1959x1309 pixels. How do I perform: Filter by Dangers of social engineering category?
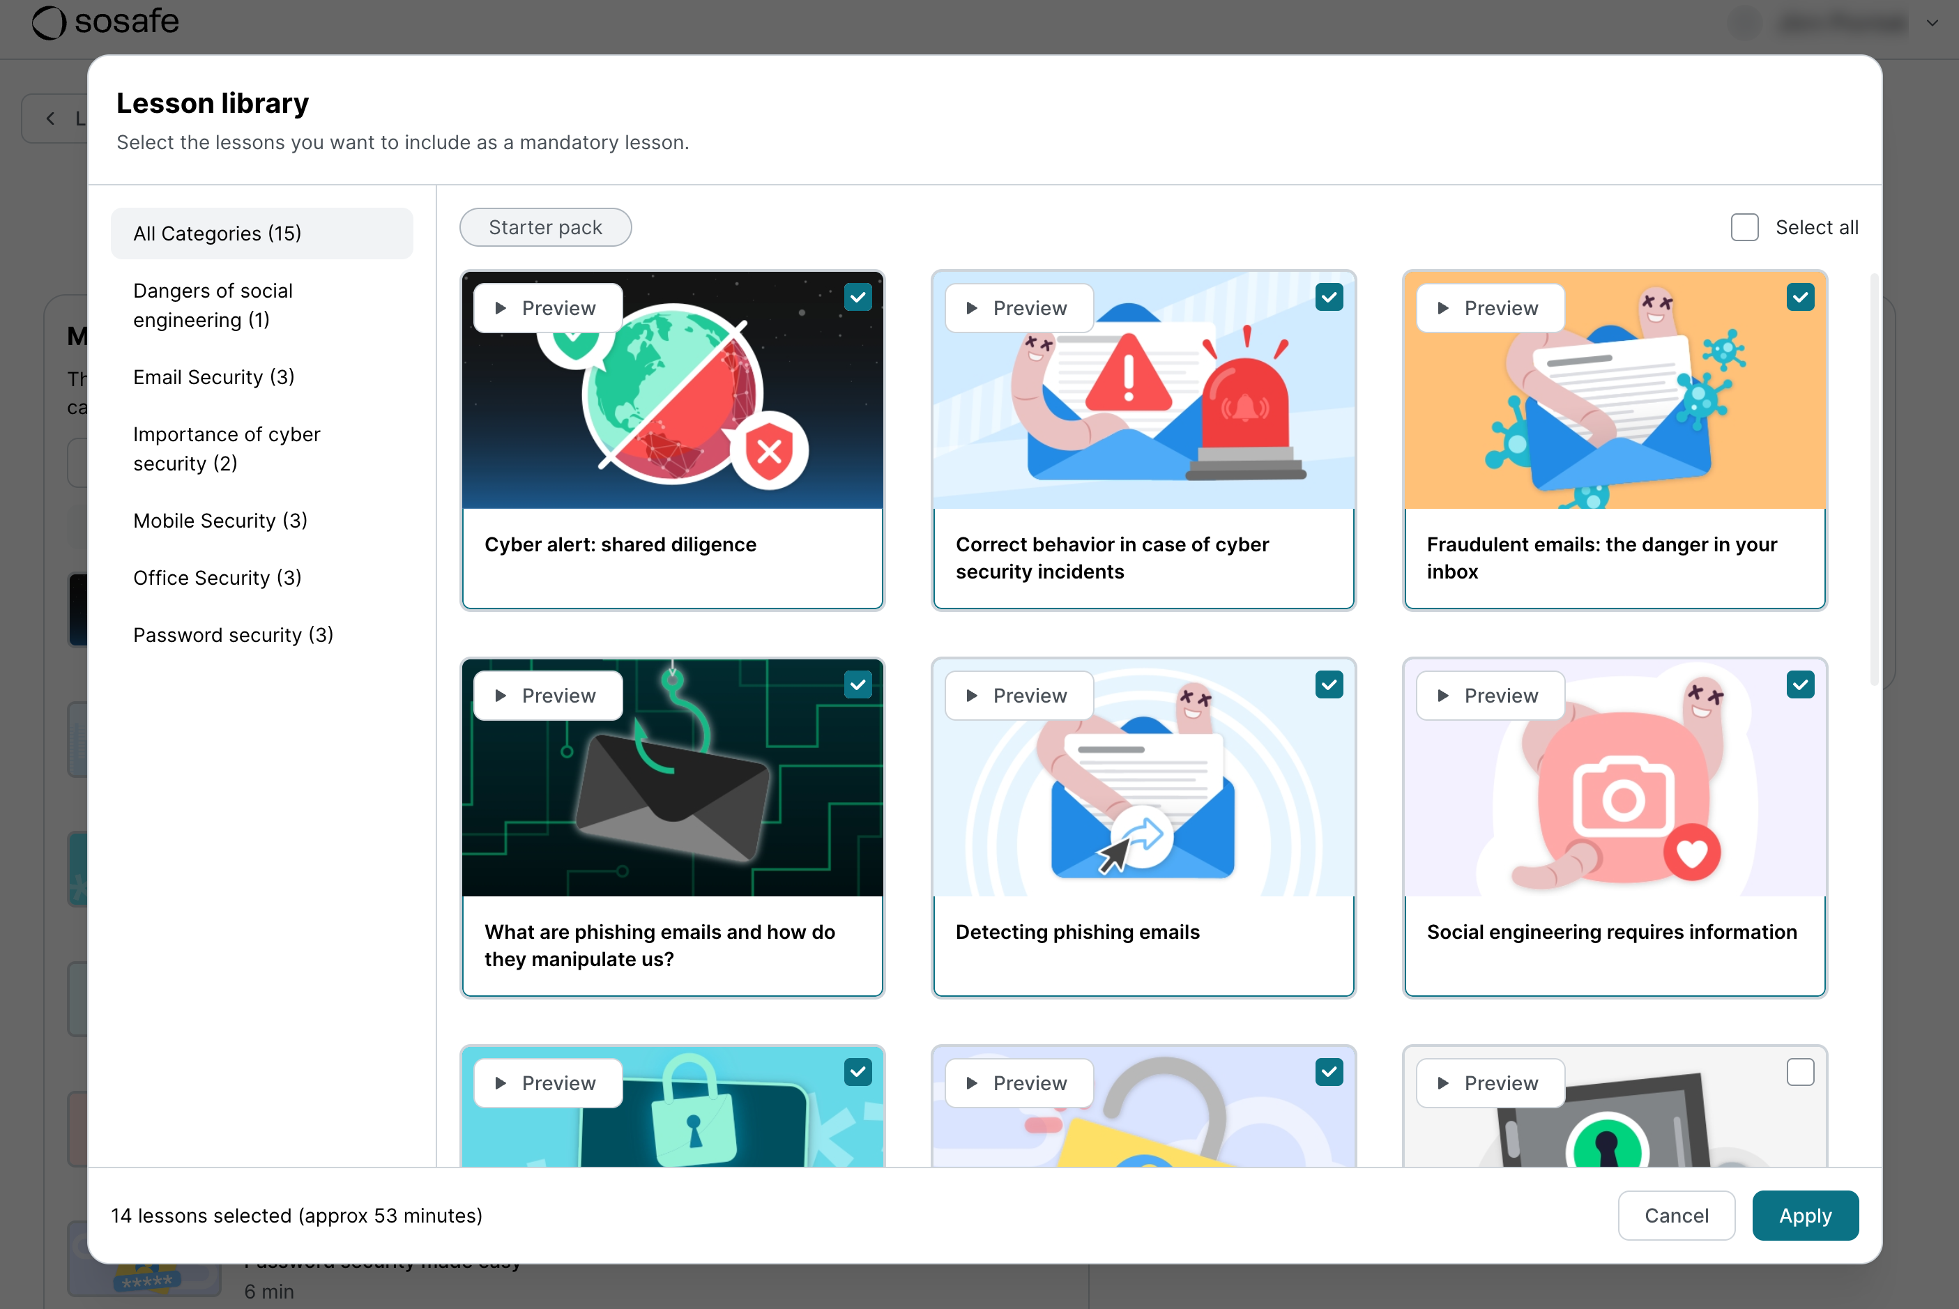tap(261, 305)
